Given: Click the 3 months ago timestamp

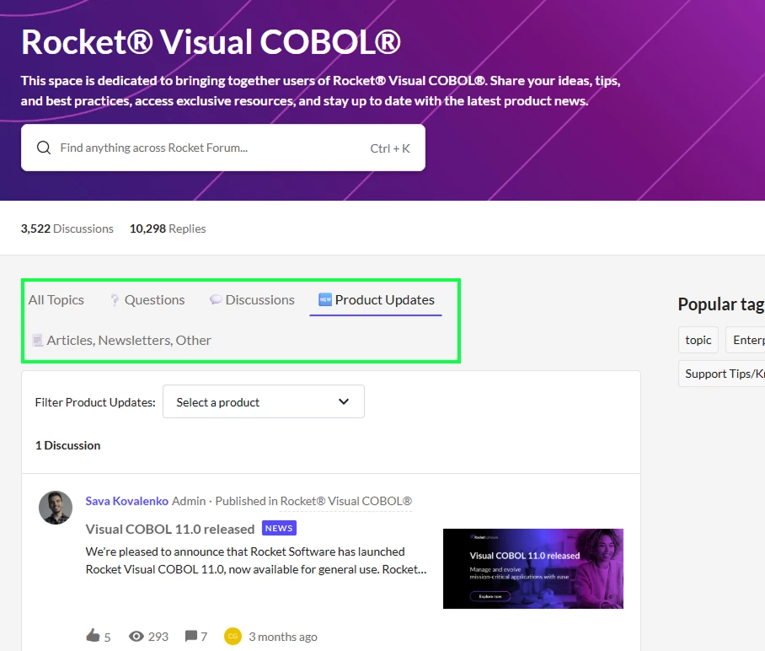Looking at the screenshot, I should (x=283, y=637).
